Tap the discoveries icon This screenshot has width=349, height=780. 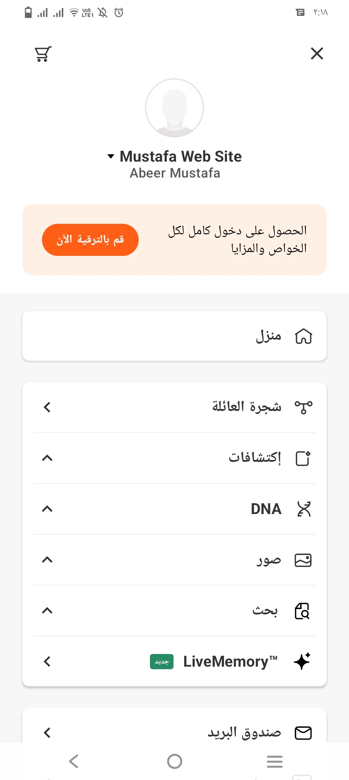pos(303,458)
